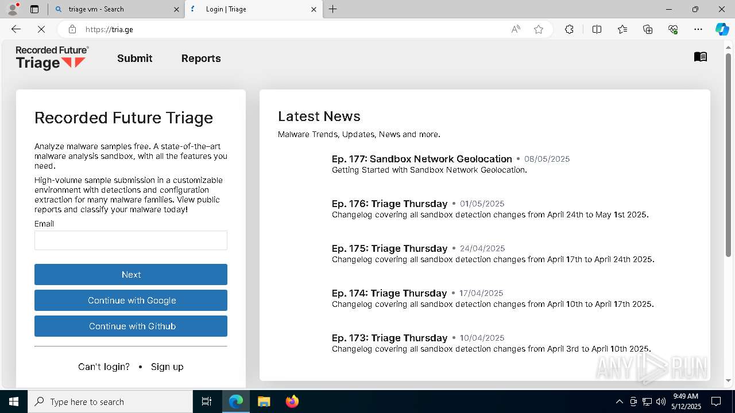The width and height of the screenshot is (735, 413).
Task: Switch to the 'Login | Triage' tab
Action: tap(253, 9)
